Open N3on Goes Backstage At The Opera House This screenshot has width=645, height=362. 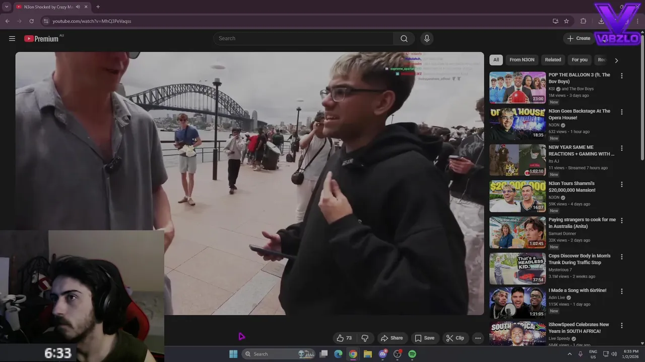[579, 114]
